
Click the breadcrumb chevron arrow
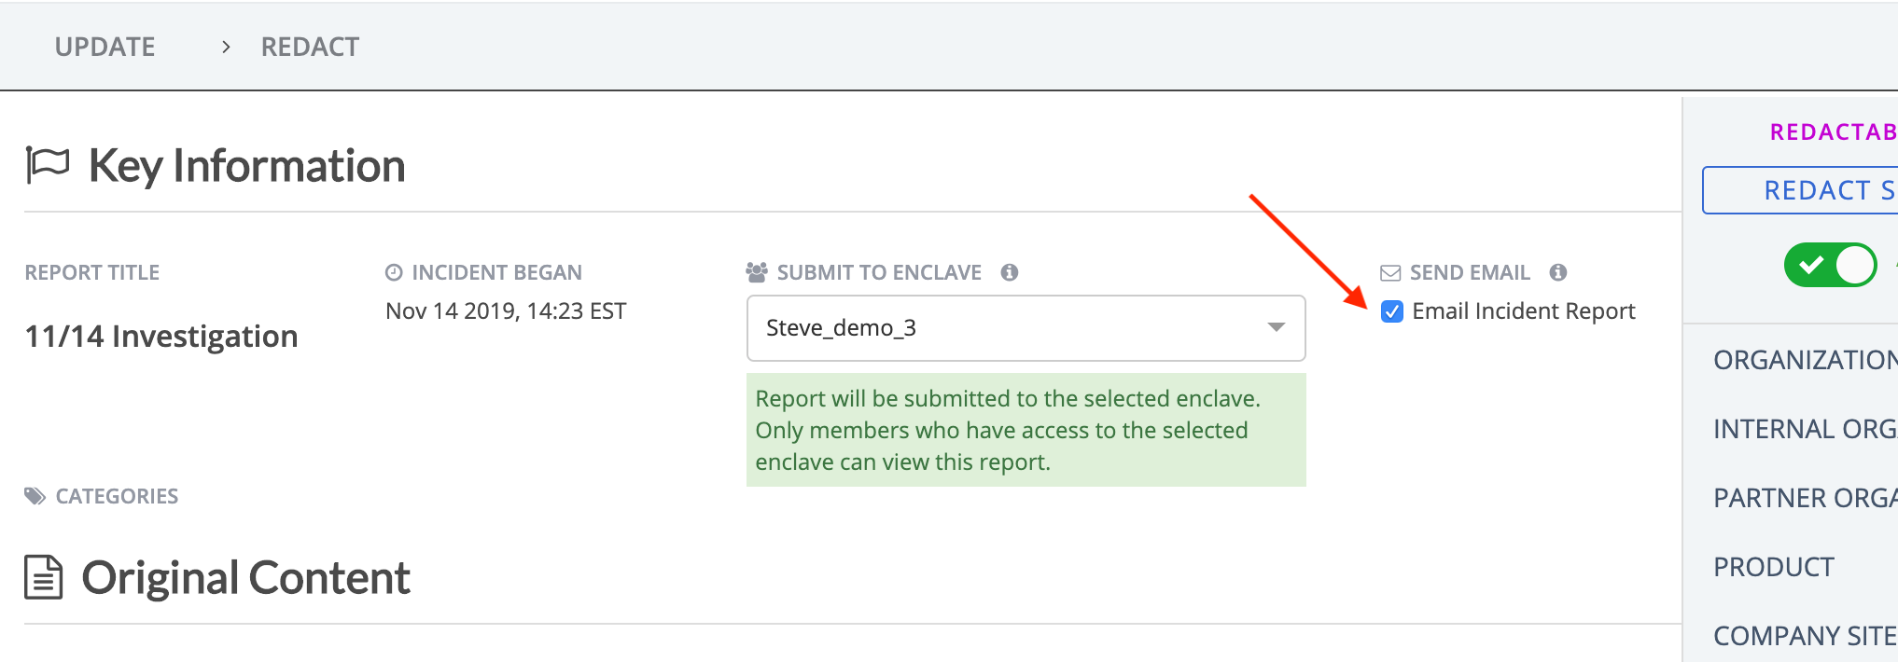226,47
